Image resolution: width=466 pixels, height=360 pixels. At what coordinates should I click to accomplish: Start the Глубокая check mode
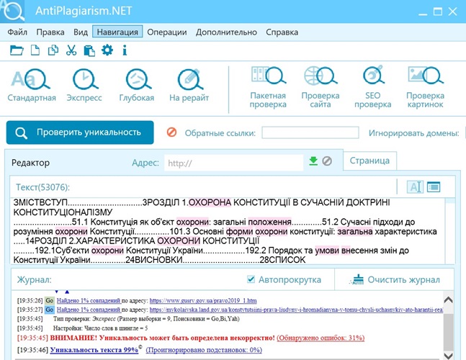tap(137, 85)
